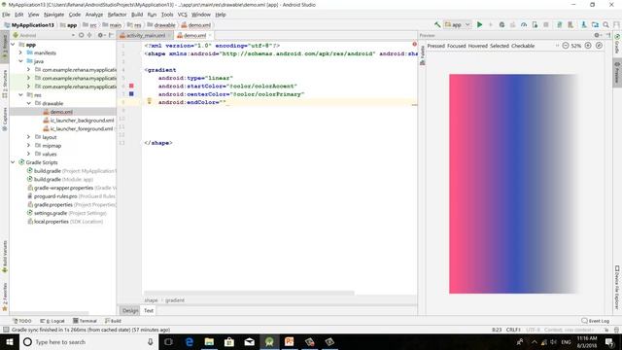Open File Explorer from the taskbar
Viewport: 622px width, 350px height.
pos(209,342)
